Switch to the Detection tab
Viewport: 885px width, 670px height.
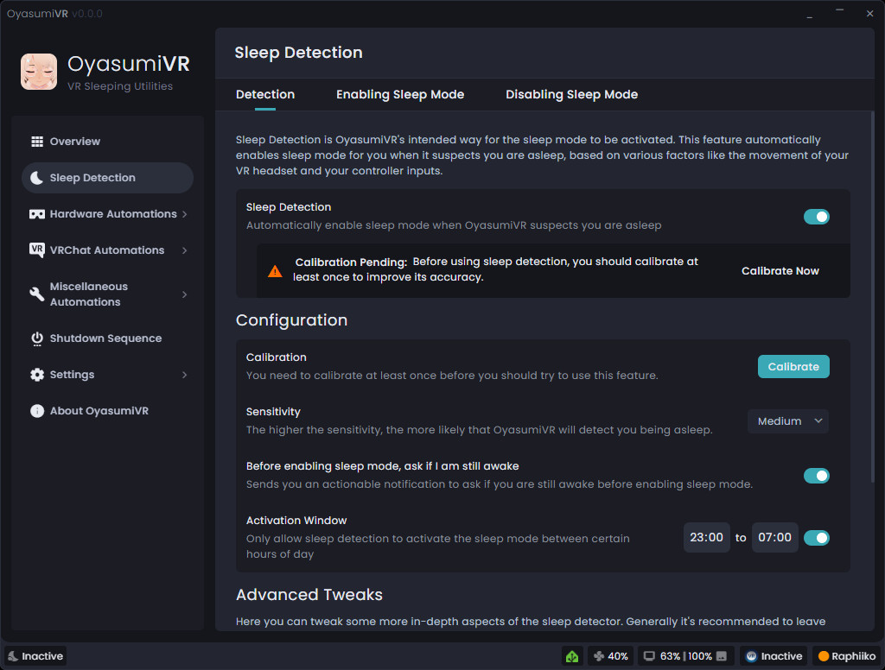click(x=265, y=95)
